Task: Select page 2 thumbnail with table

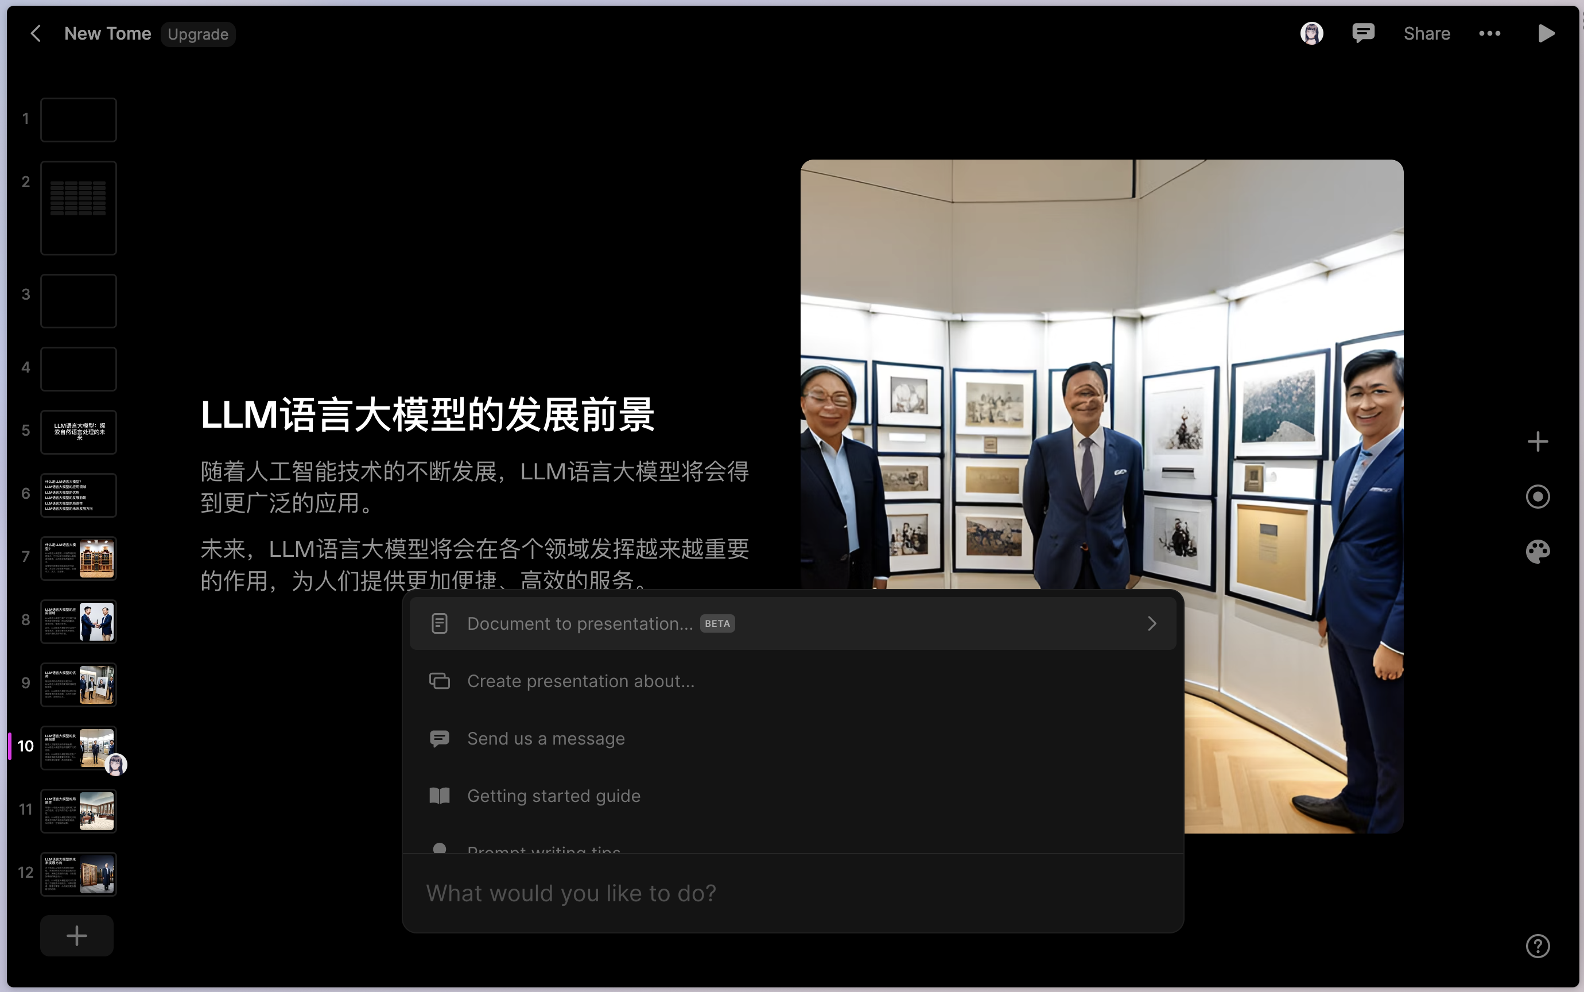Action: tap(79, 207)
